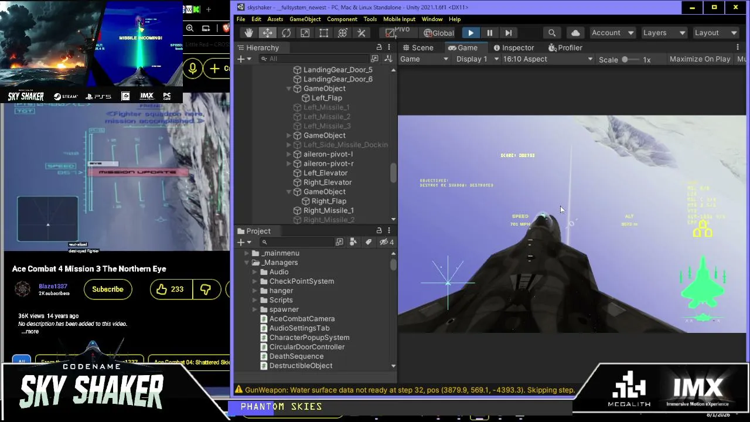Open the Mobile Input menu

[x=399, y=19]
